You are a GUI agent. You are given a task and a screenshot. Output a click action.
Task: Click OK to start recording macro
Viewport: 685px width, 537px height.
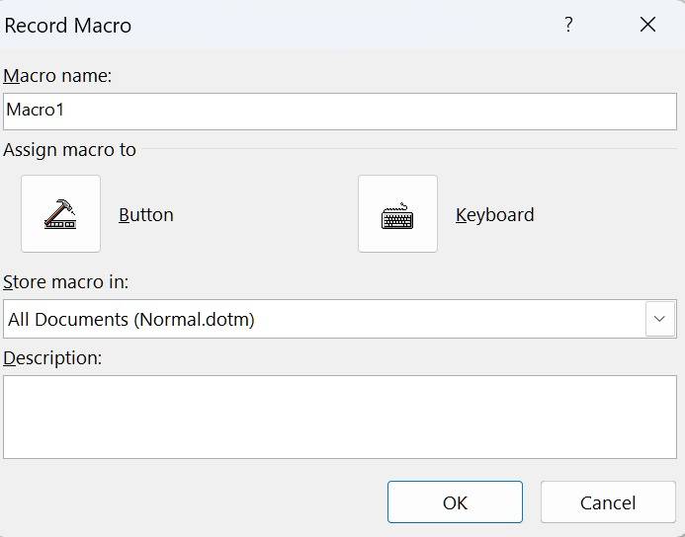click(455, 502)
